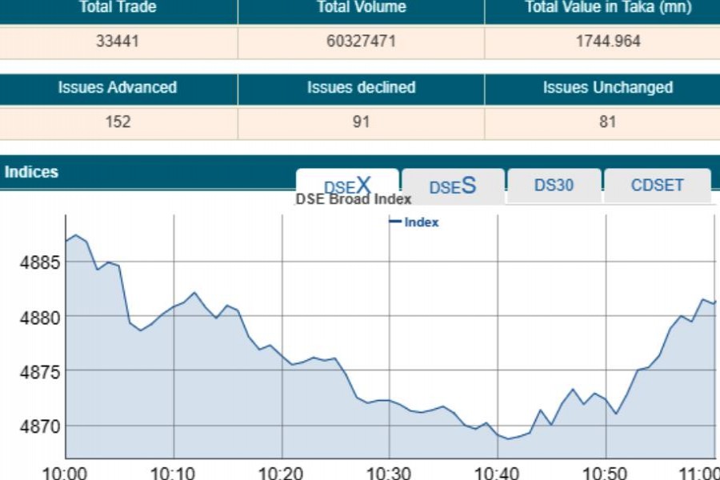Click the Indices section heading
This screenshot has width=720, height=480.
click(31, 172)
